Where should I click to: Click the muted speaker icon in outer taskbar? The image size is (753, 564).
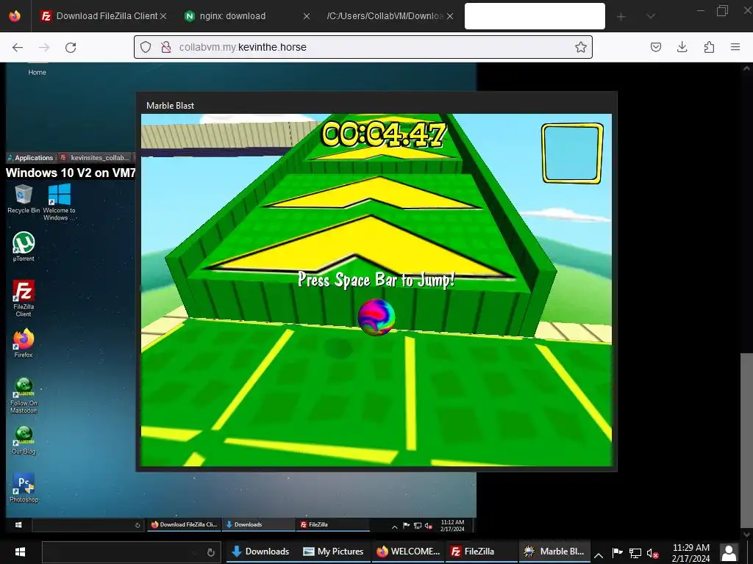[x=653, y=554]
